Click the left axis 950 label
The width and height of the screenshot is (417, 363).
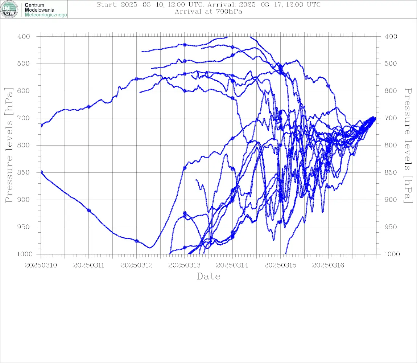point(24,227)
